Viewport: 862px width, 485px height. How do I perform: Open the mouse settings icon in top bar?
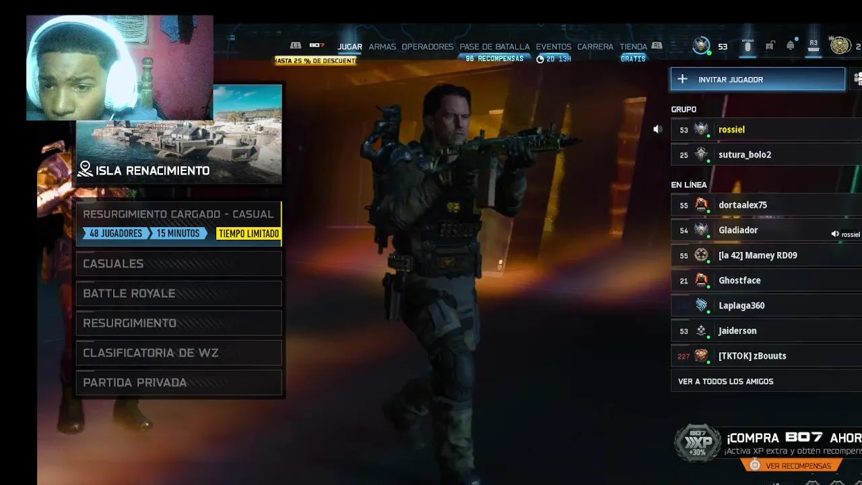pos(747,46)
